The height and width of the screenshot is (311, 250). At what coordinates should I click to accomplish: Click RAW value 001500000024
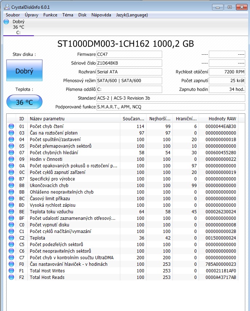tap(220, 238)
